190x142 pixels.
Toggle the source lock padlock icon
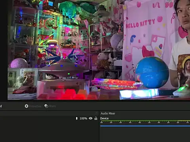tap(96, 118)
